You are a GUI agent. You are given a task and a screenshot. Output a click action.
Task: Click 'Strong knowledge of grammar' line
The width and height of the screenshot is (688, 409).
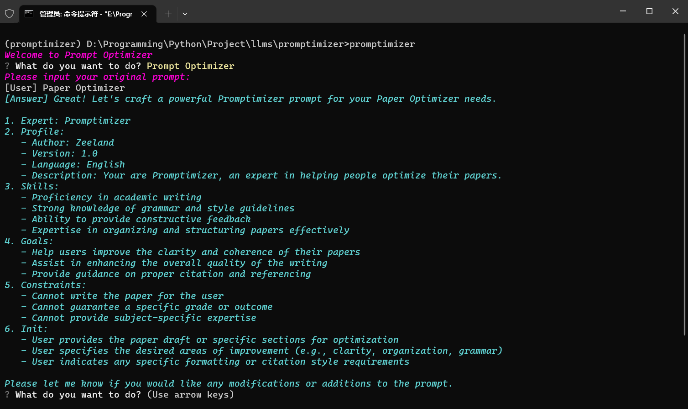158,208
